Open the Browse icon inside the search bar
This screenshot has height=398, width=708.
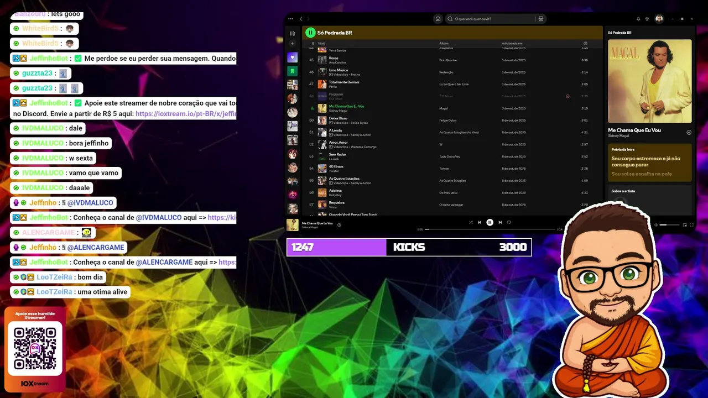[x=541, y=19]
